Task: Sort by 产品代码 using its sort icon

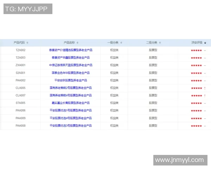Action: pos(27,43)
